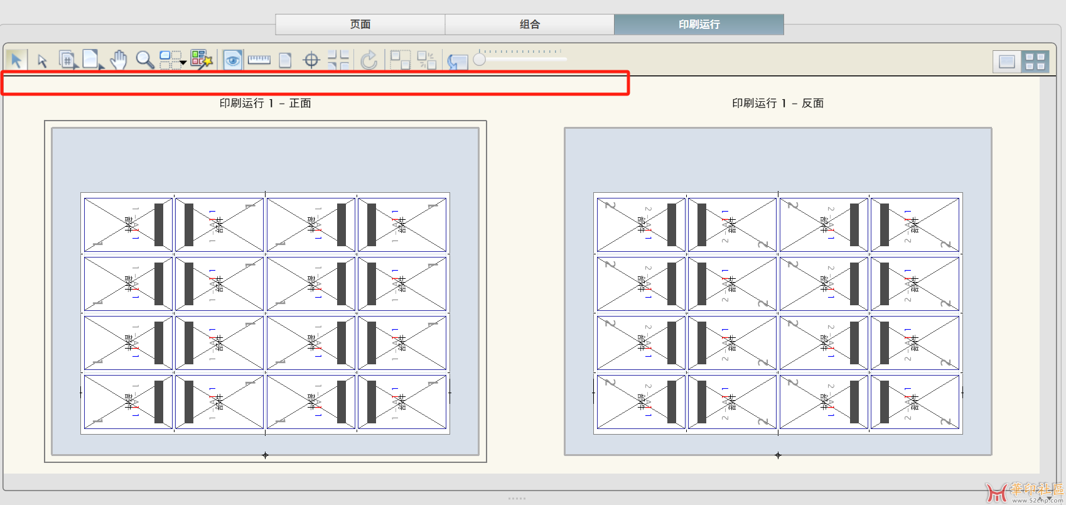Open the 组合 tab
The width and height of the screenshot is (1066, 505).
pos(530,24)
